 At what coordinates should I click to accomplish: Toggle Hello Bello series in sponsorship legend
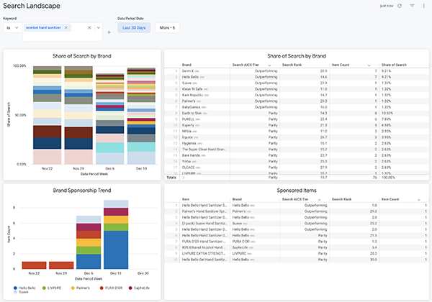point(24,288)
